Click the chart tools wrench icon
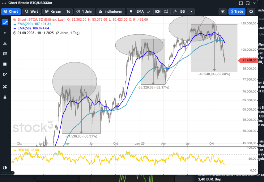 click(5, 87)
